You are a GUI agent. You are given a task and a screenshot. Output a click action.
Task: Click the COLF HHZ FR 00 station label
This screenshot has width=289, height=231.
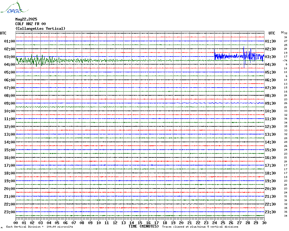(x=30, y=24)
